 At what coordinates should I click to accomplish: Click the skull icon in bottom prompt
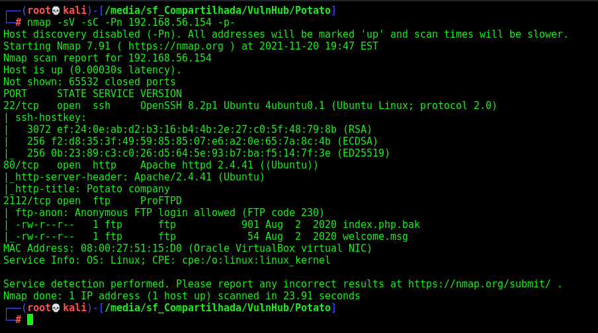(x=56, y=308)
